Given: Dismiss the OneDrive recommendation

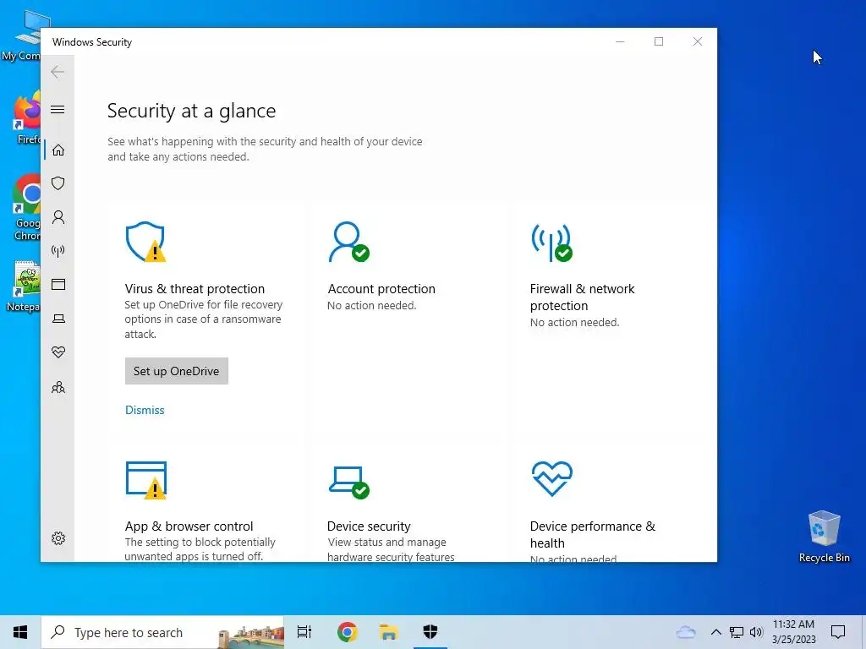Looking at the screenshot, I should pos(145,410).
